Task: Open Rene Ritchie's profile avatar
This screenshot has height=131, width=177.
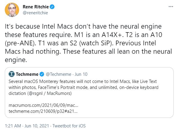Action: pyautogui.click(x=12, y=10)
